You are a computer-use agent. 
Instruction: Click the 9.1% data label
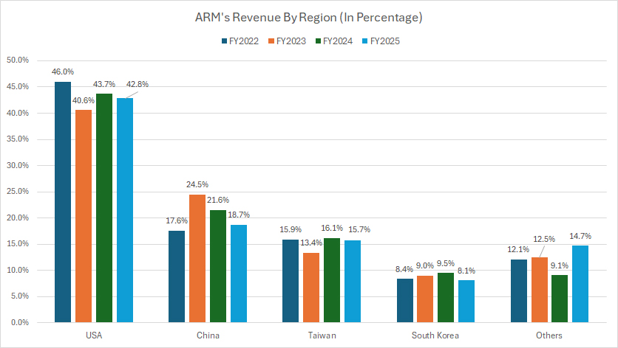[x=560, y=266]
